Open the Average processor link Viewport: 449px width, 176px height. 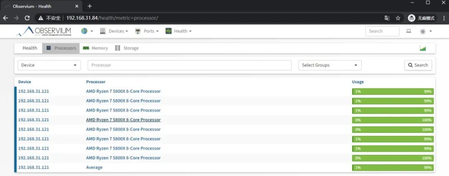click(94, 167)
